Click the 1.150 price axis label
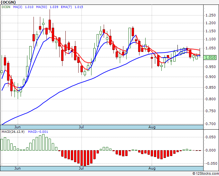This screenshot has width=219, height=176. (211, 31)
